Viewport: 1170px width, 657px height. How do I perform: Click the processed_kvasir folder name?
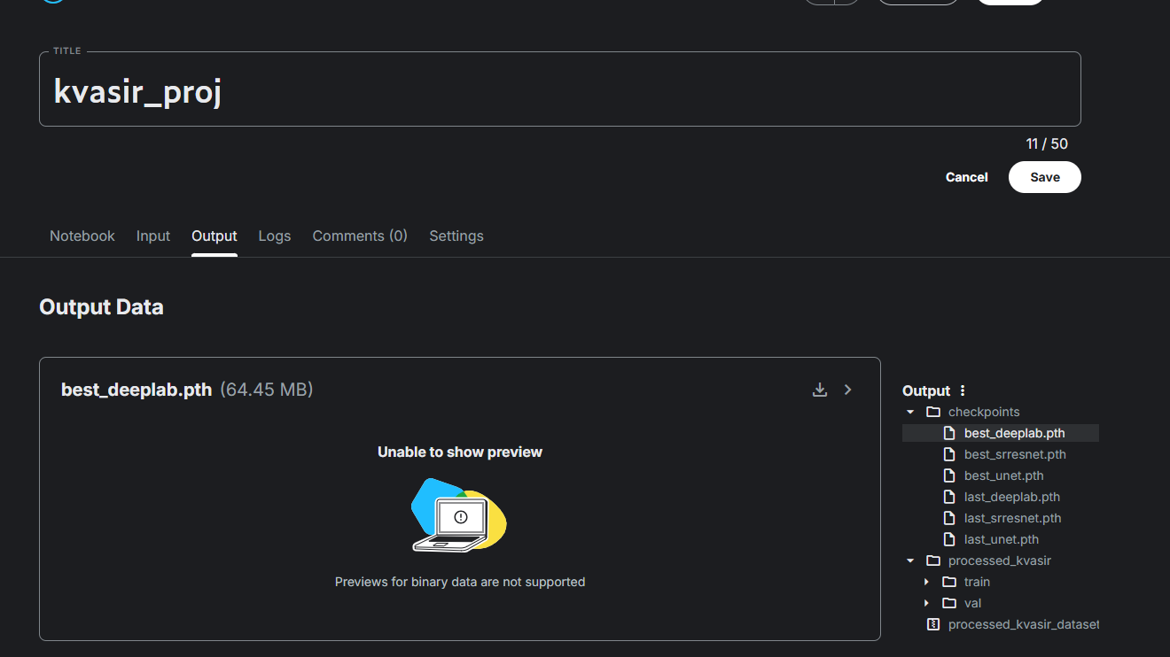pos(1000,560)
